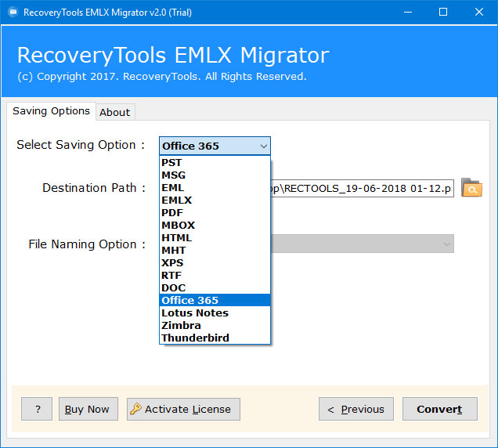Click the Destination Path text field
Screen dimensions: 498x448
pyautogui.click(x=362, y=188)
